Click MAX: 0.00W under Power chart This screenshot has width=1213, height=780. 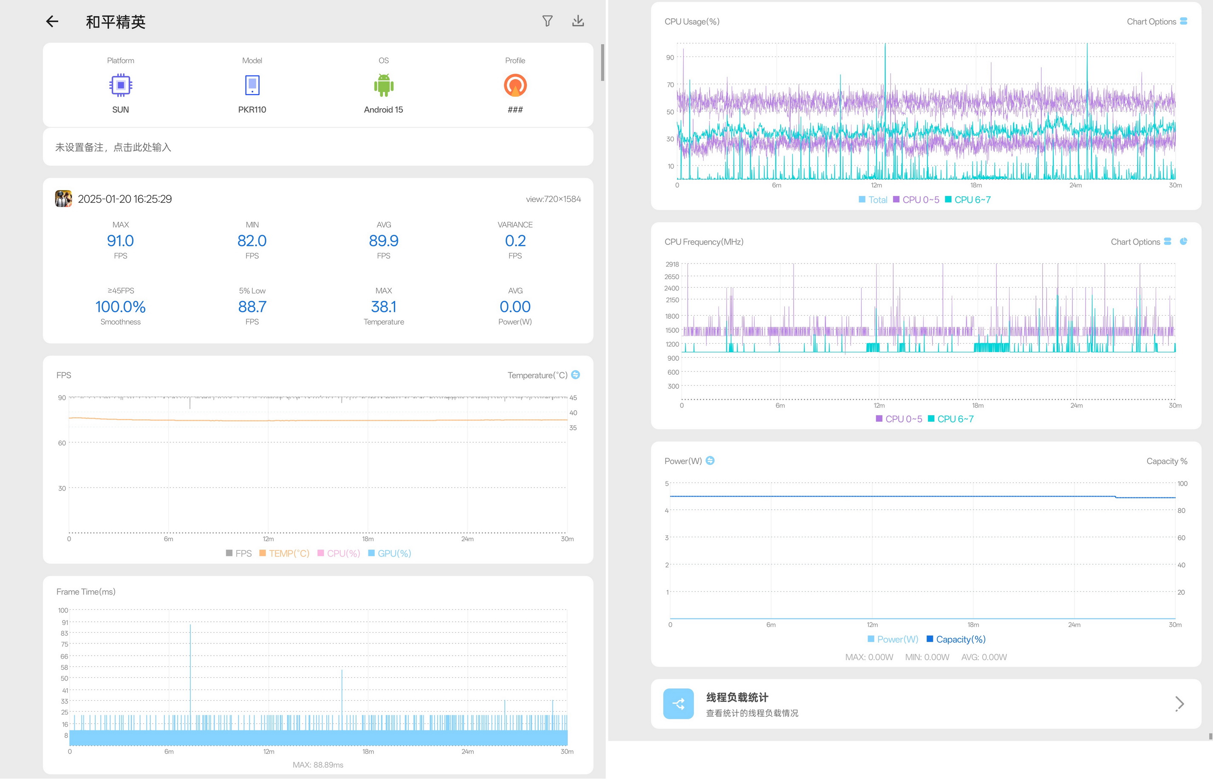[869, 657]
